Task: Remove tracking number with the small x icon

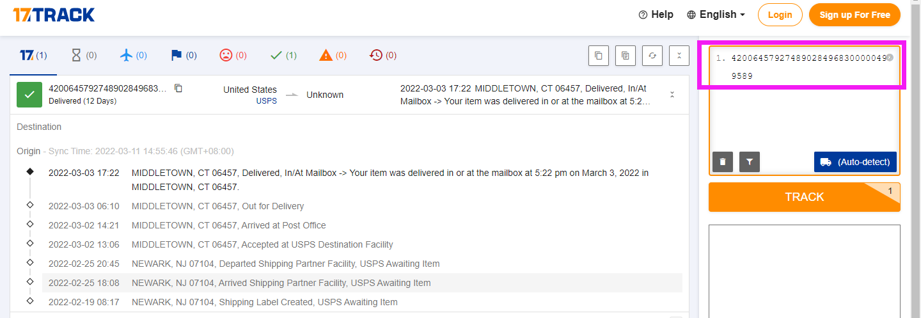Action: 889,58
